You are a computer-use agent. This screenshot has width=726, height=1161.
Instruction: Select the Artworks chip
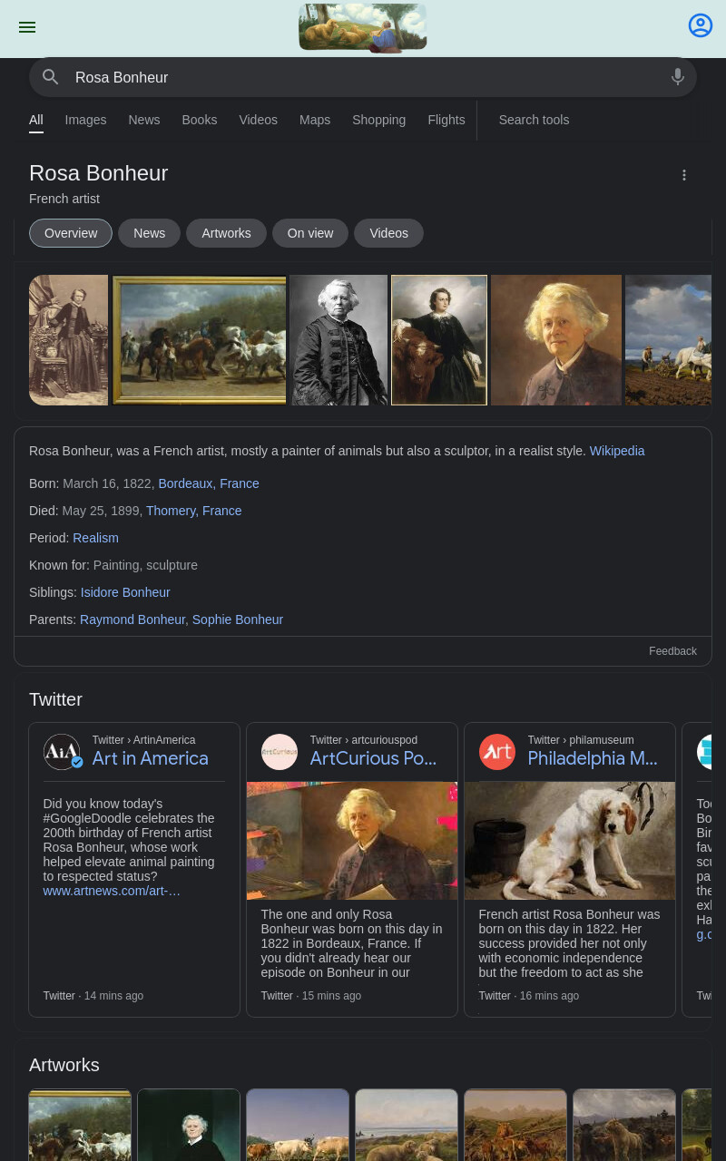[x=226, y=233]
